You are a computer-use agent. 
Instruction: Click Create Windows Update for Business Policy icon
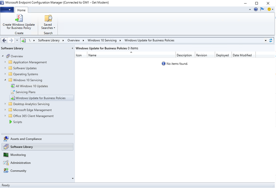[x=19, y=18]
